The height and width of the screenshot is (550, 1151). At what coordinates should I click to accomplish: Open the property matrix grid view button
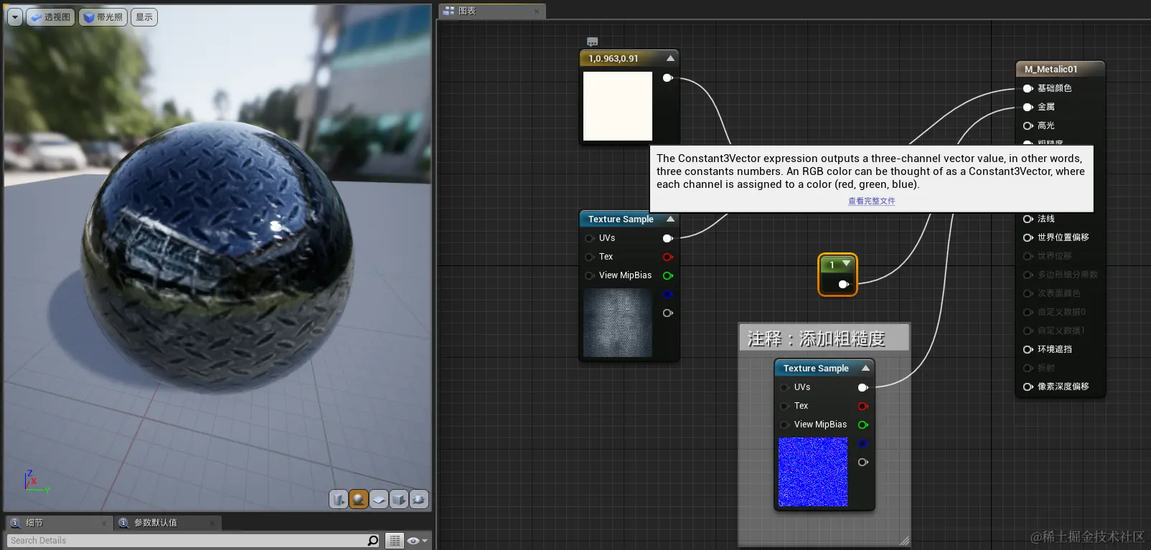click(x=395, y=541)
